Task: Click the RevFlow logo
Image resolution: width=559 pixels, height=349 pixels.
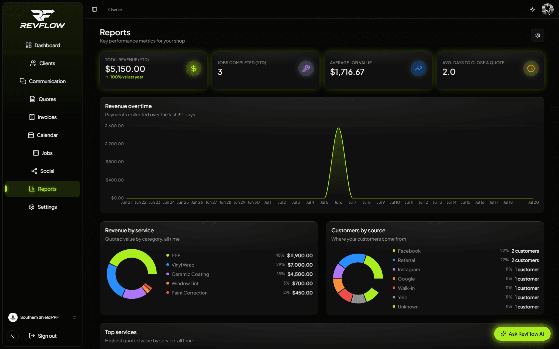Action: point(43,19)
